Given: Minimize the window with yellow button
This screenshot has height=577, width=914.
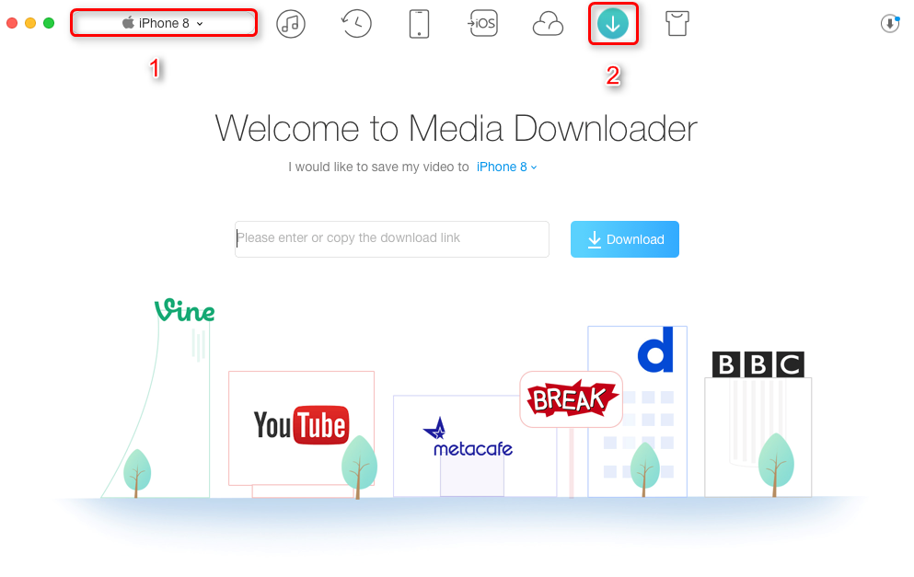Looking at the screenshot, I should (30, 23).
